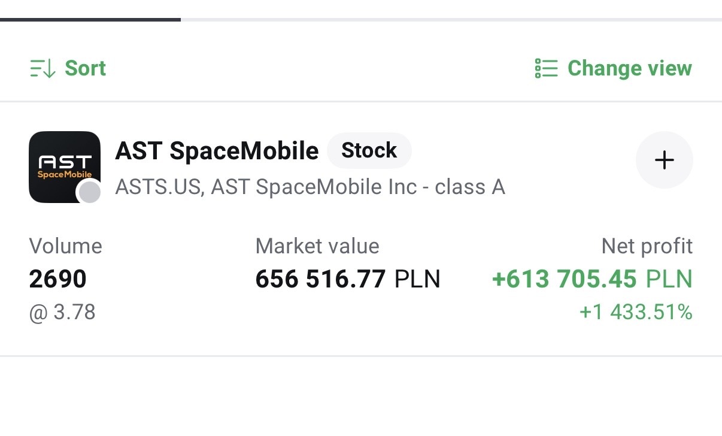
Task: Tap the Volume label
Action: click(65, 246)
